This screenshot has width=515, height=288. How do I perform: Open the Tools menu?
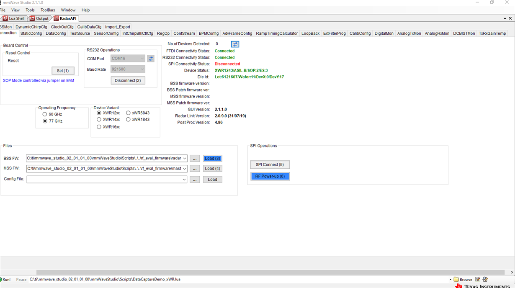(30, 10)
